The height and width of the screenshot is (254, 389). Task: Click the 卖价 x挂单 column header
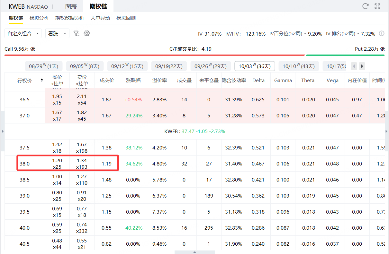(82, 80)
